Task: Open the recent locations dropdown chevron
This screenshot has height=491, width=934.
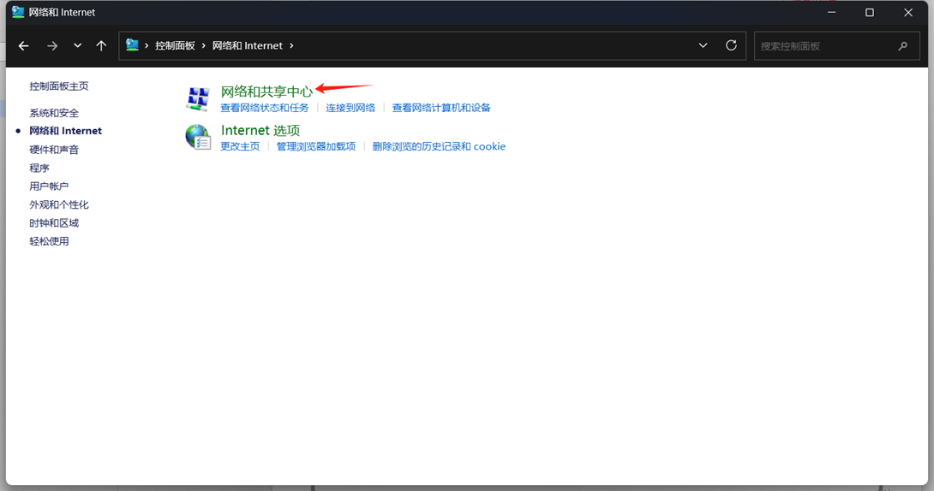Action: (x=77, y=46)
